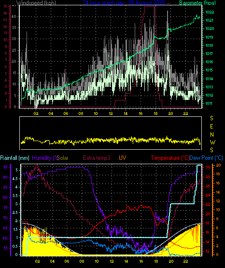Click barometer axis value 1020
The height and width of the screenshot is (268, 225).
click(x=210, y=28)
